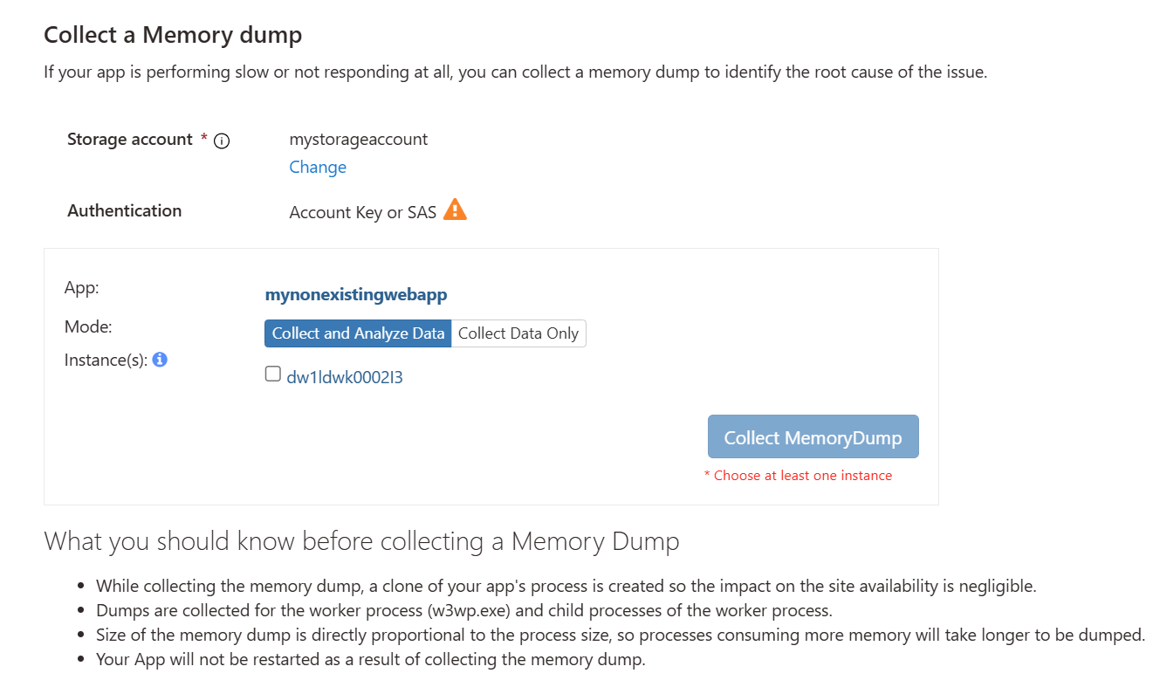Select Collect and Analyze Data mode
1153x687 pixels.
coord(358,333)
